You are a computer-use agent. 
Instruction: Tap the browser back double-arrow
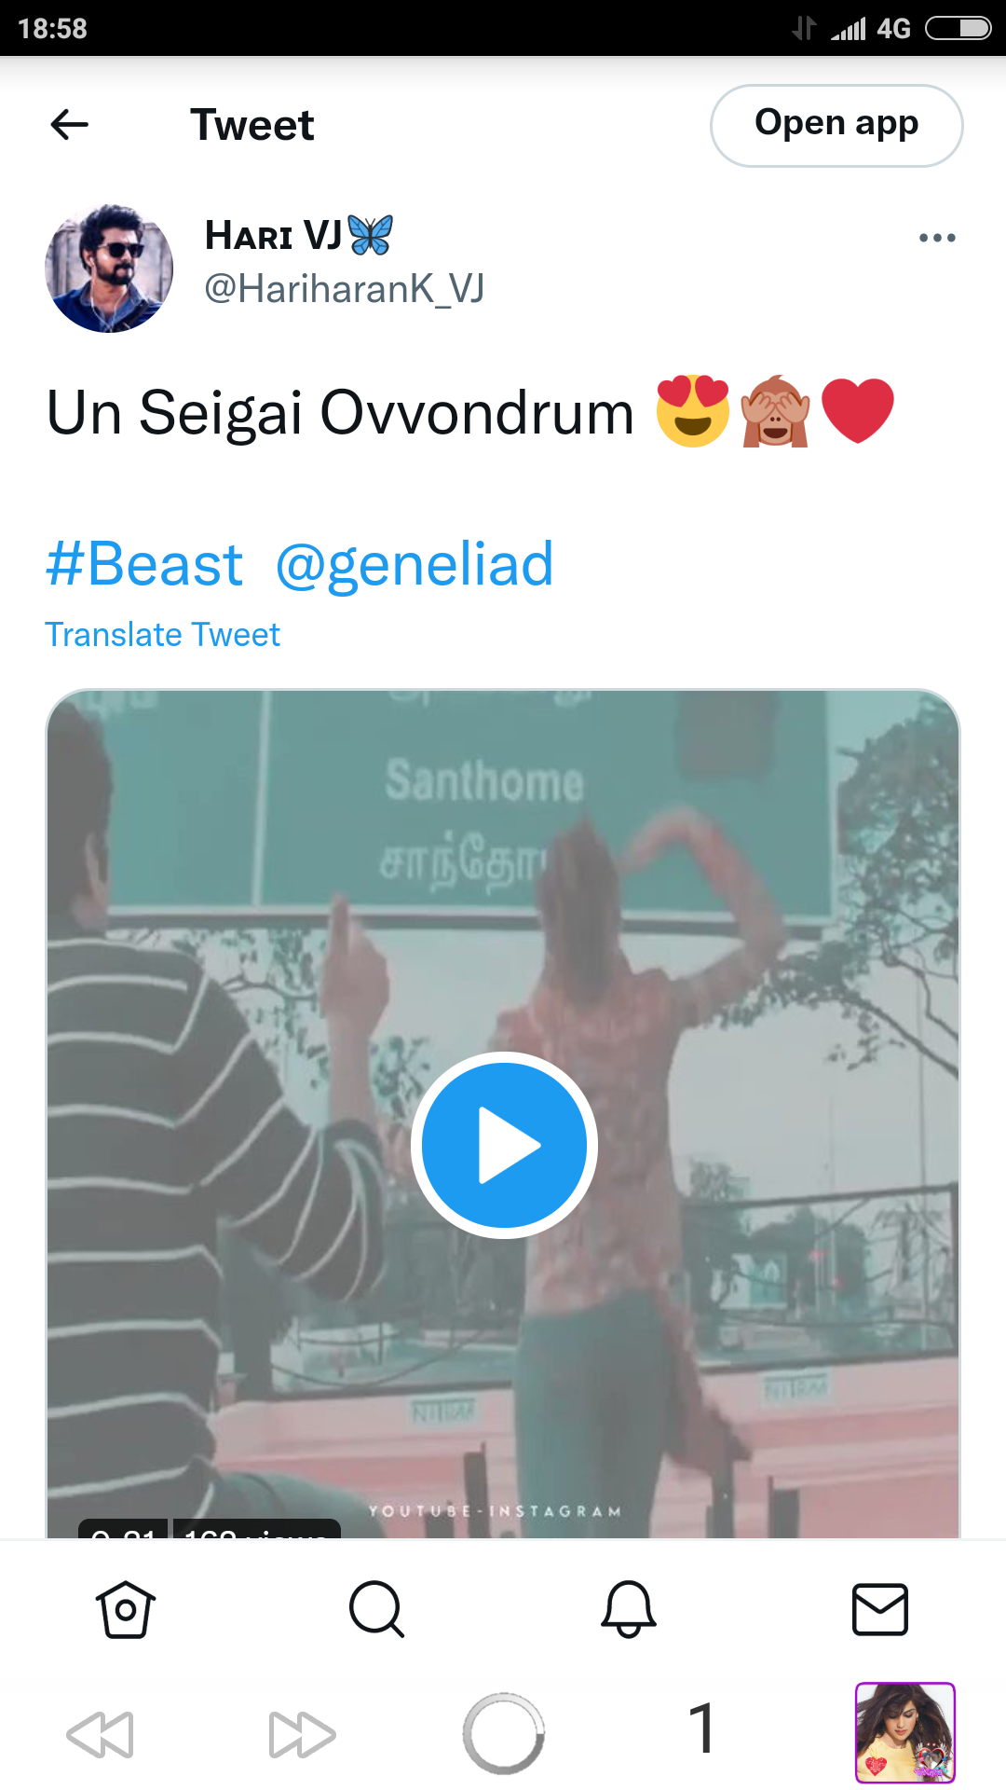point(101,1734)
